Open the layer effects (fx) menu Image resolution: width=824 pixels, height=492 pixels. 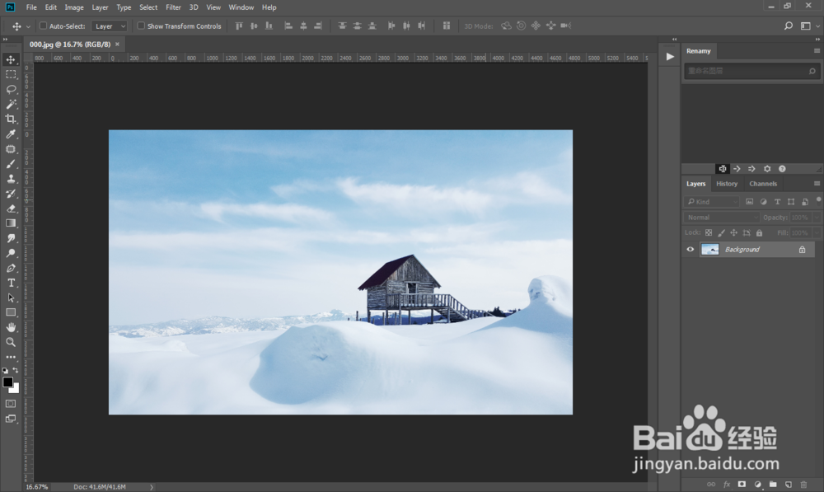[725, 485]
